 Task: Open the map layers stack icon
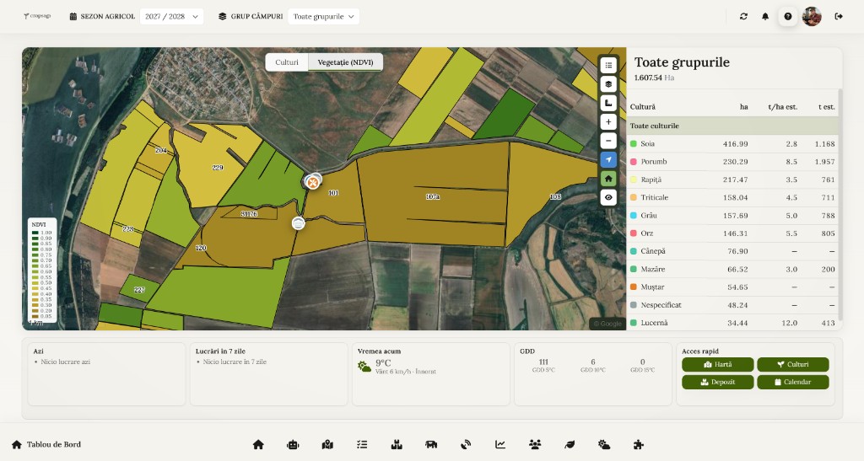(x=608, y=84)
